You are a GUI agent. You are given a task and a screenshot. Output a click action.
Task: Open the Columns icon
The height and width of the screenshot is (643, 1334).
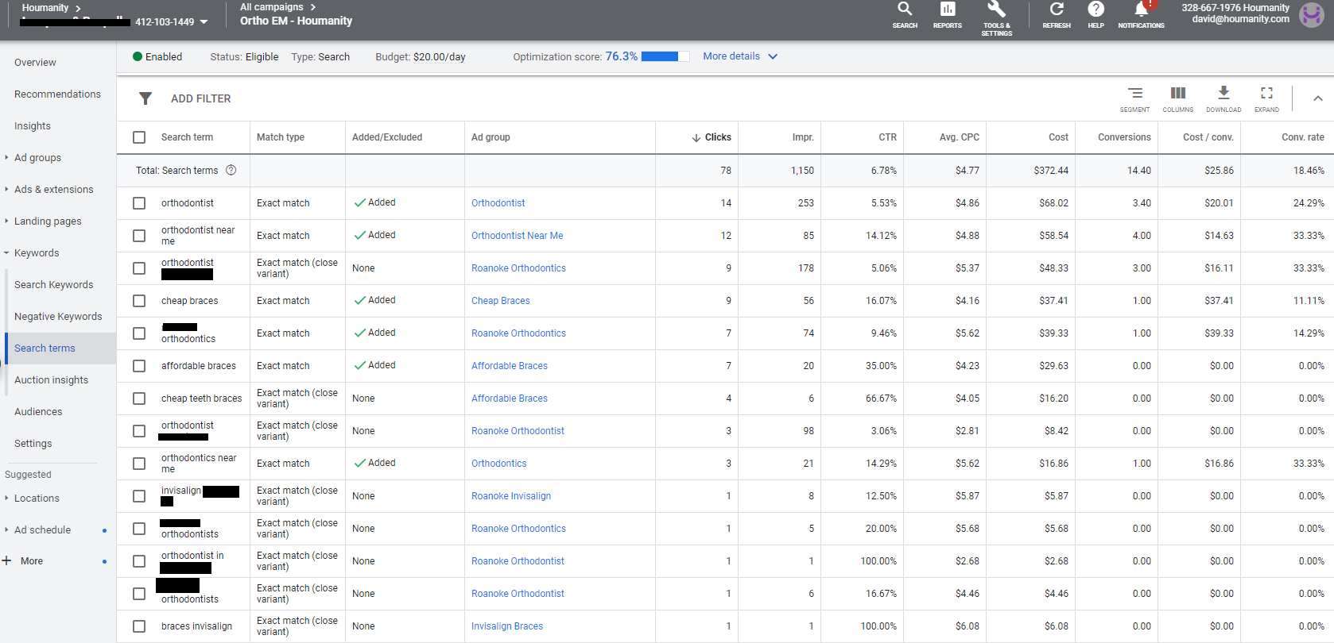tap(1178, 93)
